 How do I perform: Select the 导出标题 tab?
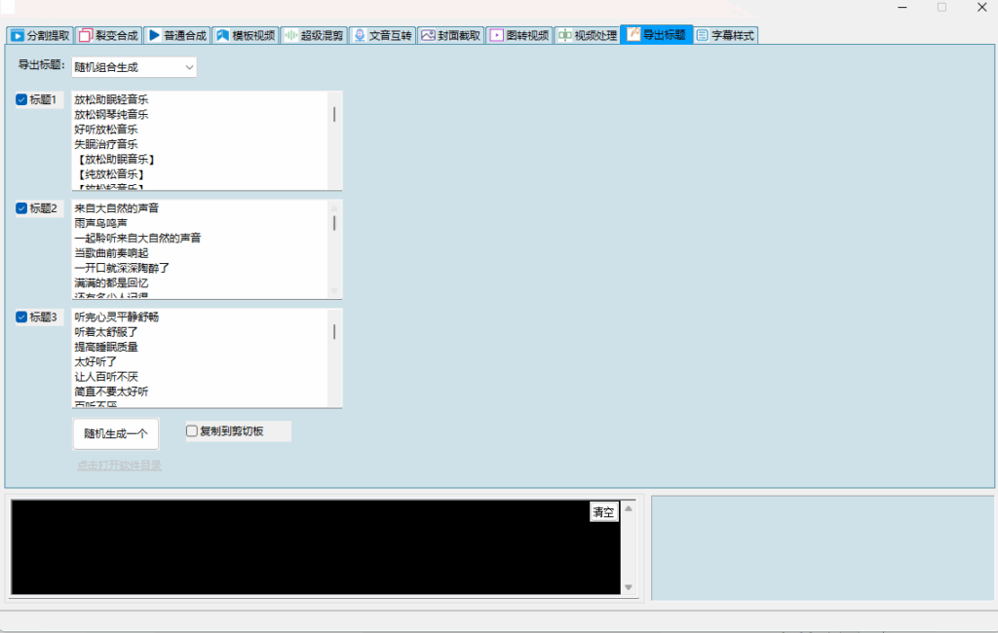tap(656, 34)
